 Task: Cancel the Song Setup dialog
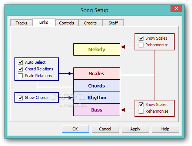pos(105,129)
